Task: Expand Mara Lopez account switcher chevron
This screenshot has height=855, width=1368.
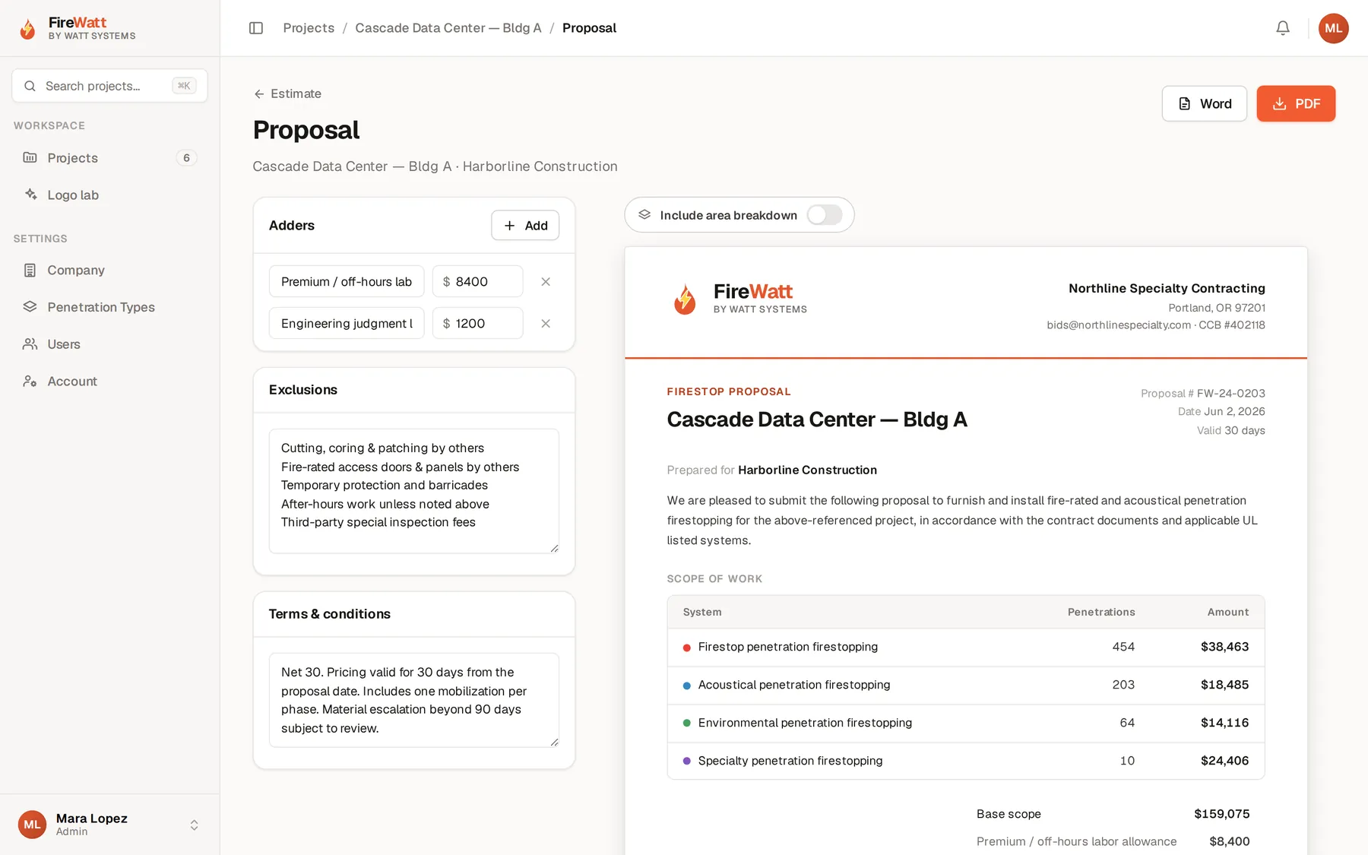Action: [x=194, y=825]
